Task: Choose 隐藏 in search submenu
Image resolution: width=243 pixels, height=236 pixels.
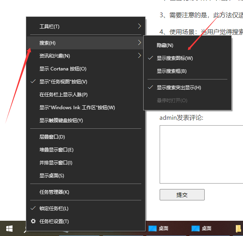Action: coord(165,46)
